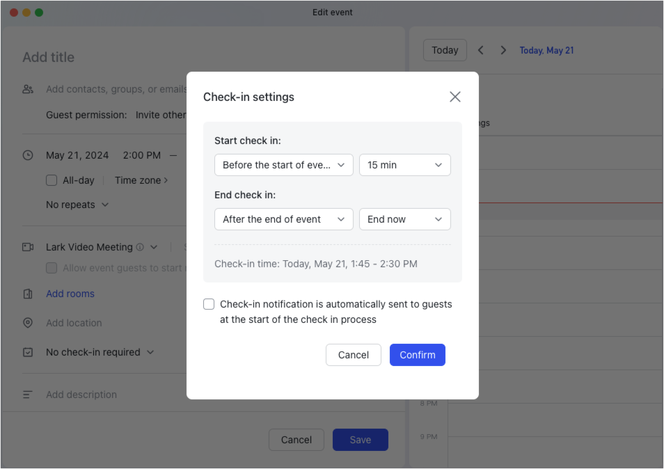Click the clock icon next to the event date

pyautogui.click(x=28, y=154)
